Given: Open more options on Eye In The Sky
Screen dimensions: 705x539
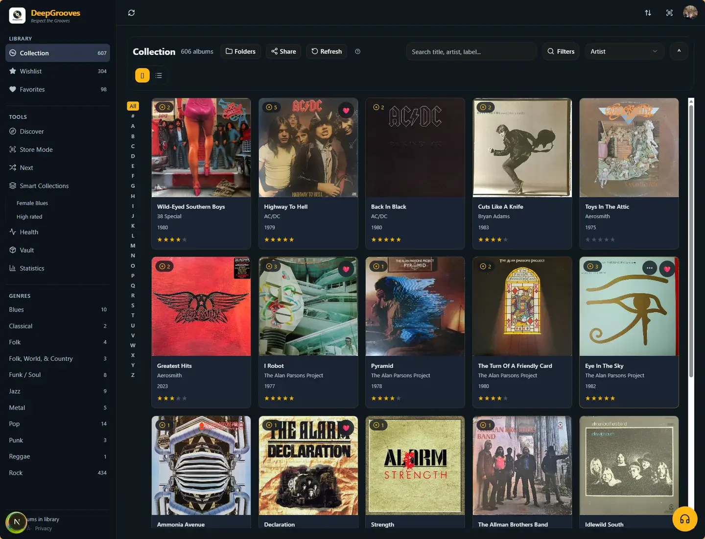Looking at the screenshot, I should click(649, 268).
